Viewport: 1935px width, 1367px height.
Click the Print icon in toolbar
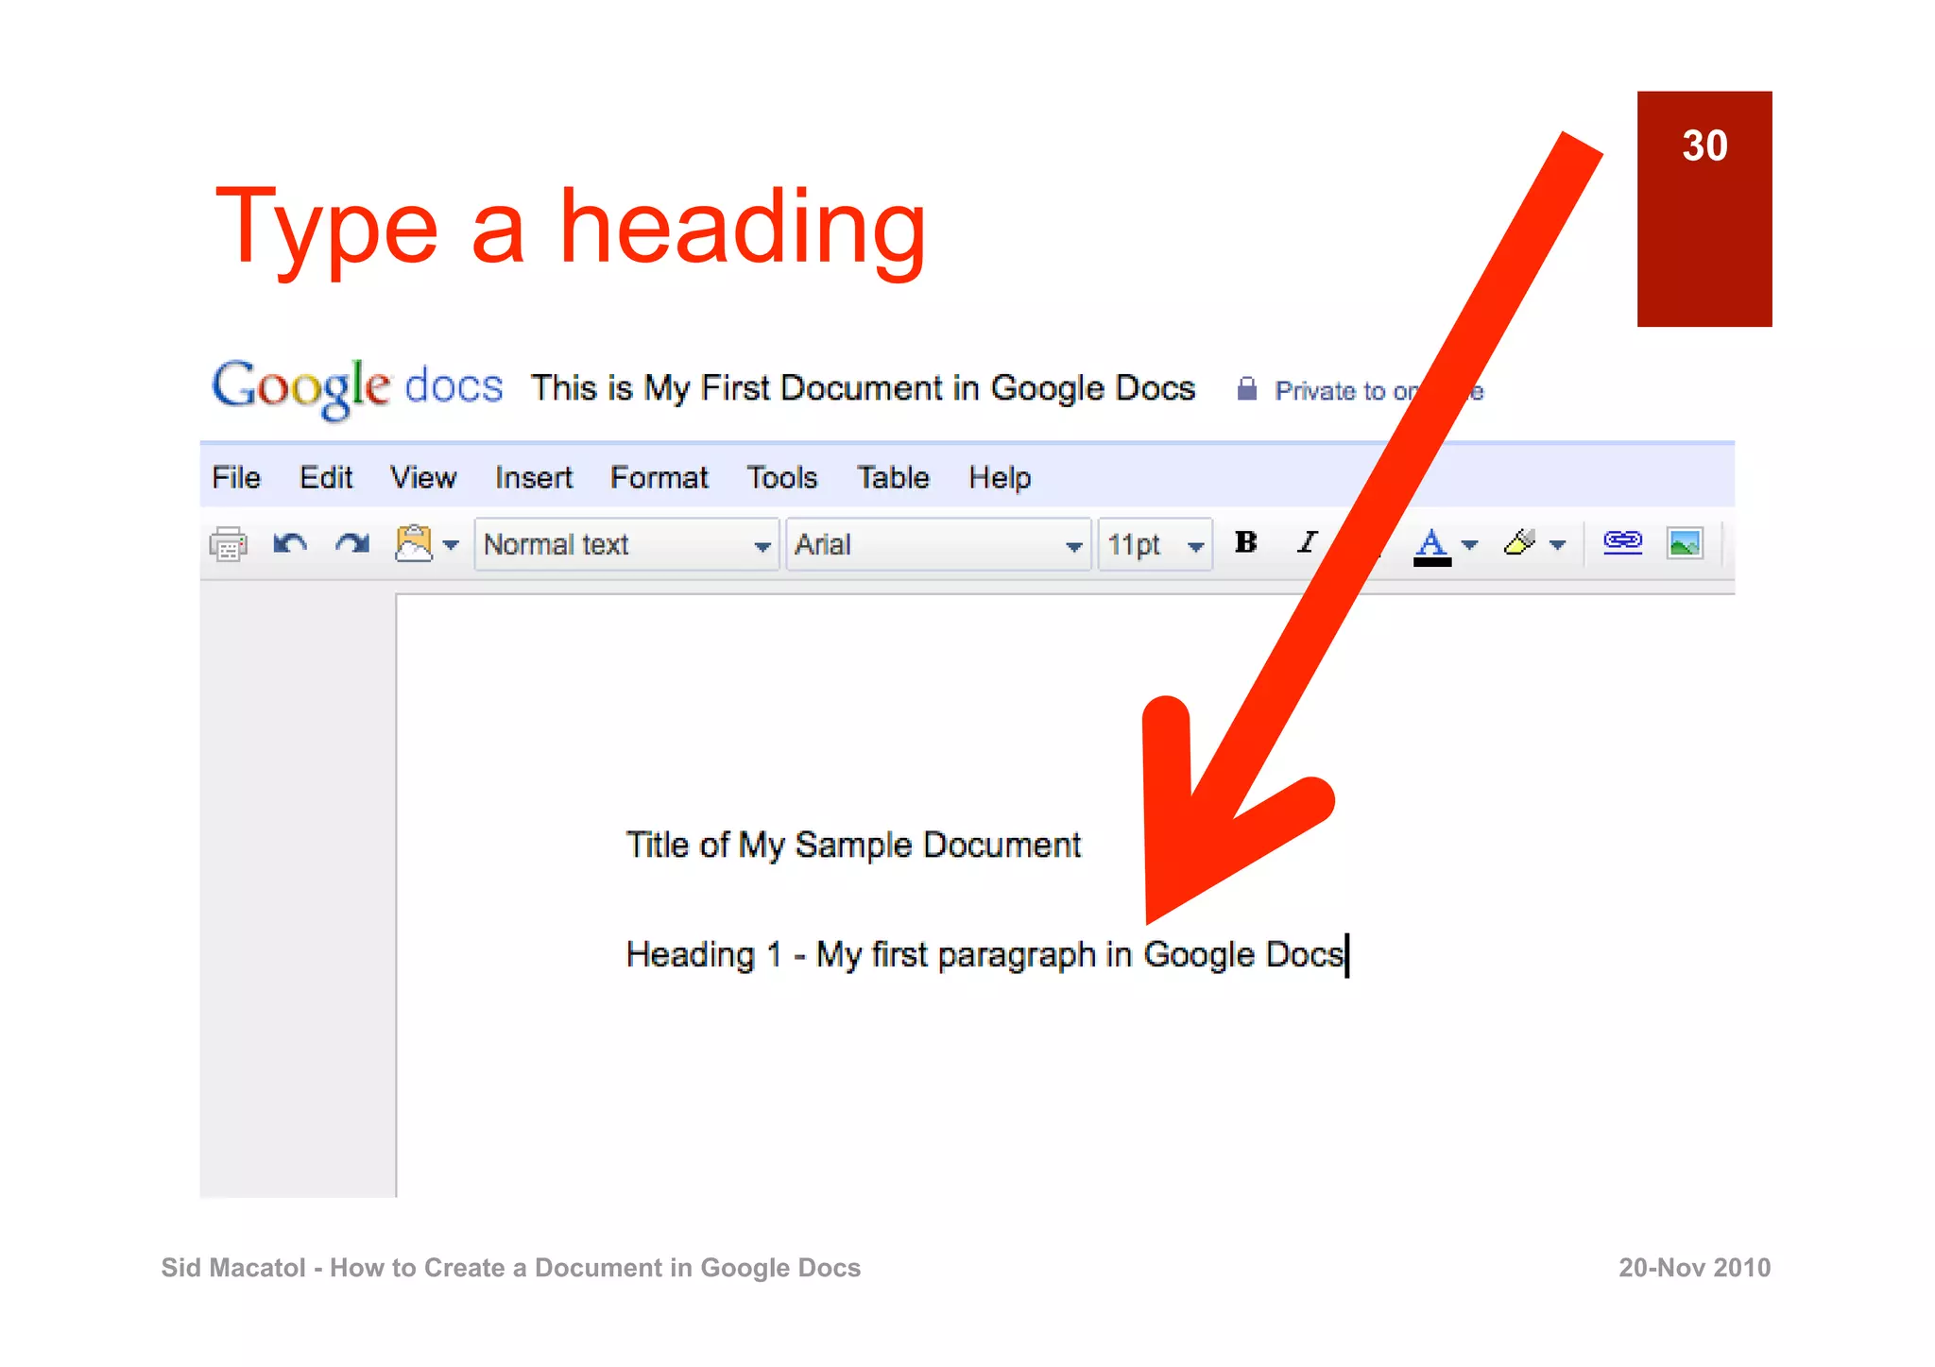click(x=228, y=545)
